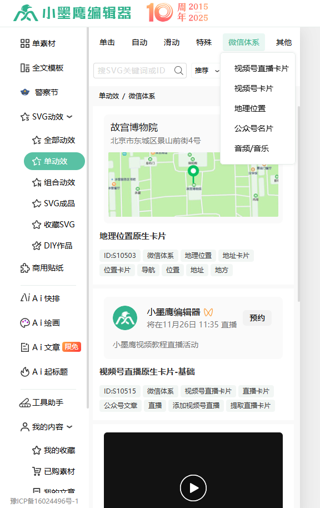Click the search magnifier icon
This screenshot has height=508, width=320.
pyautogui.click(x=178, y=70)
